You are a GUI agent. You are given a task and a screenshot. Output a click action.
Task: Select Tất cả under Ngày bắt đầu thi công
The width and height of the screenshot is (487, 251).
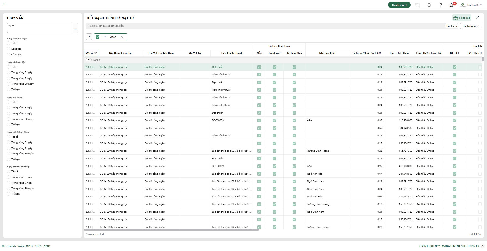tap(9, 171)
